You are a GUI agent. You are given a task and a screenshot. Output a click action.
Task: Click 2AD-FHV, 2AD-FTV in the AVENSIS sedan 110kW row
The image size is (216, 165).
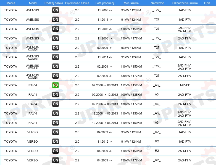point(185,30)
